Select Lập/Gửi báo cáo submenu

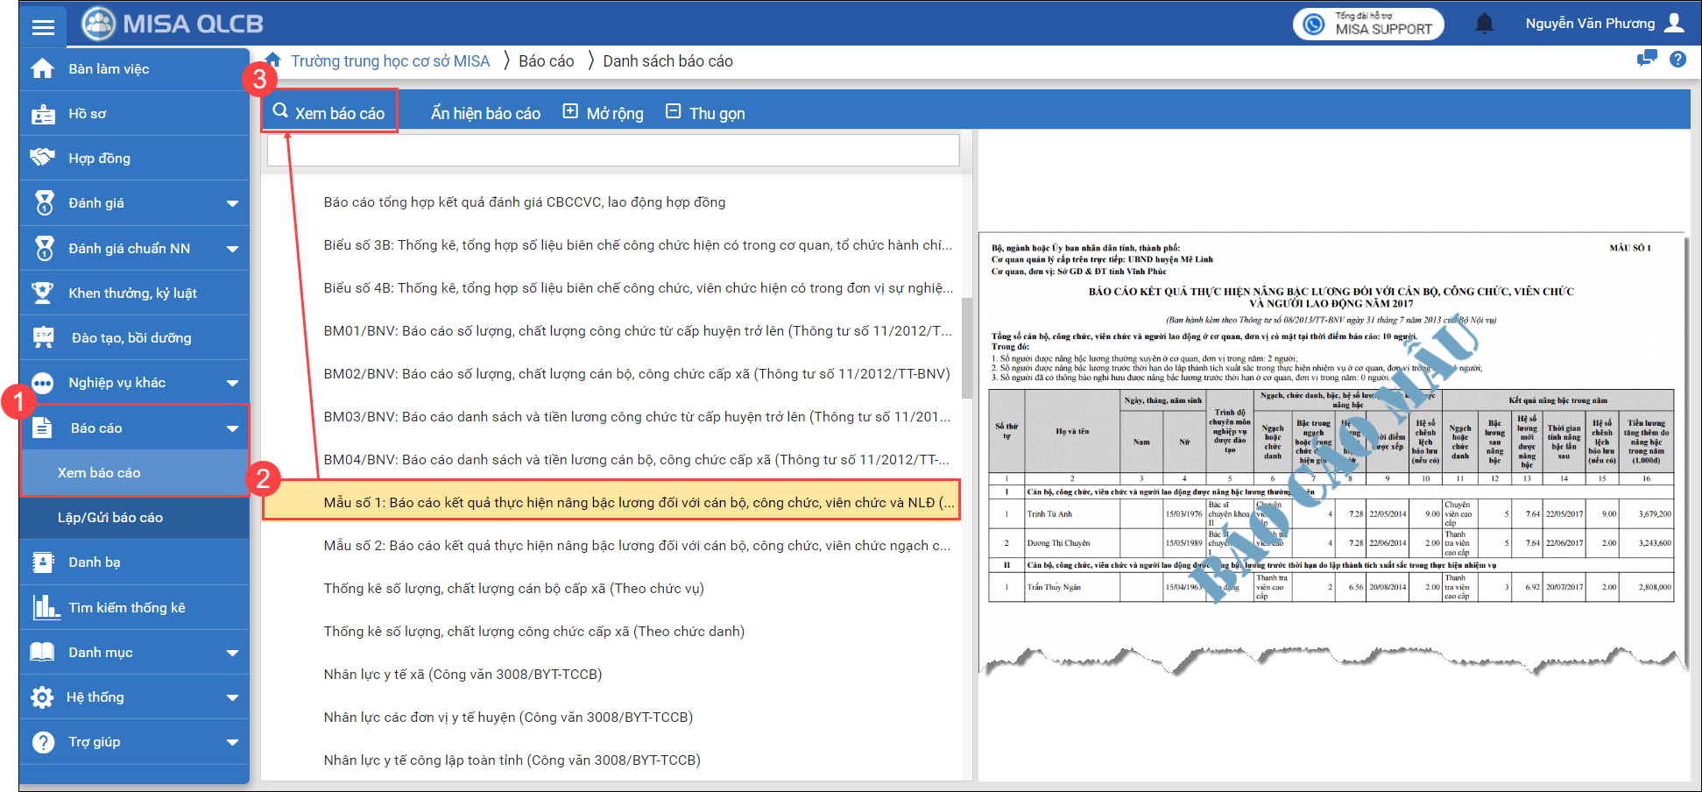(110, 518)
